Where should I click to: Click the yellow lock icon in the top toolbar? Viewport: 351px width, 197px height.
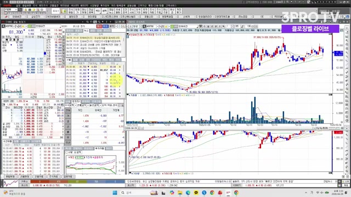(x=26, y=10)
